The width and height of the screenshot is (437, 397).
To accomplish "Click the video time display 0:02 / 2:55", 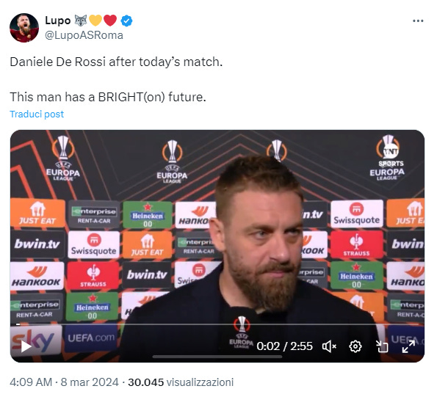I will [284, 346].
